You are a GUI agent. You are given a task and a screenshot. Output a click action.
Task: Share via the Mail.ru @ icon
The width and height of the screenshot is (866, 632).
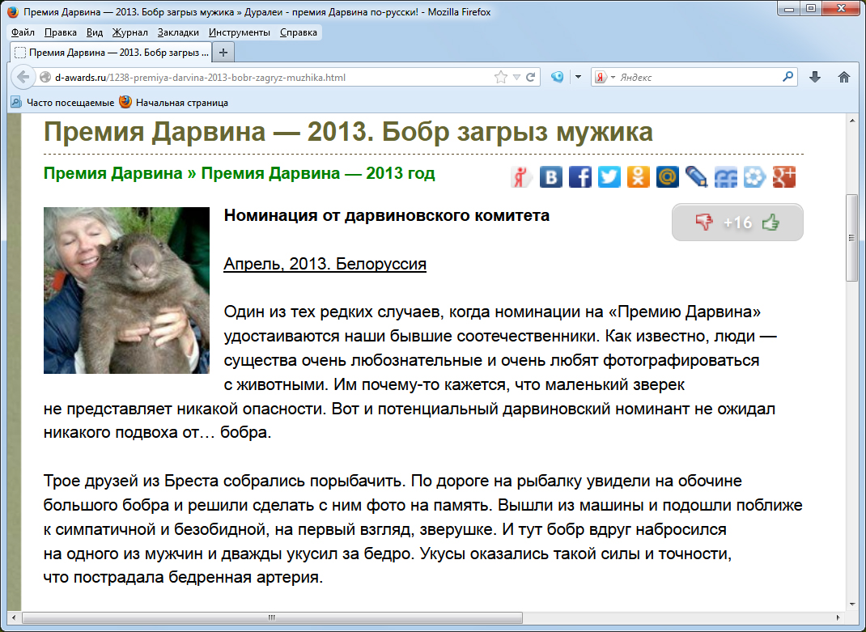pyautogui.click(x=667, y=176)
